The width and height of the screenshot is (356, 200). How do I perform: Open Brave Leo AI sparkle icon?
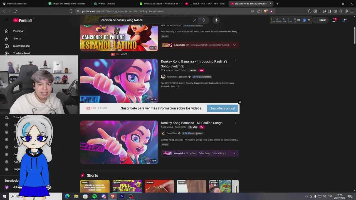341,11
